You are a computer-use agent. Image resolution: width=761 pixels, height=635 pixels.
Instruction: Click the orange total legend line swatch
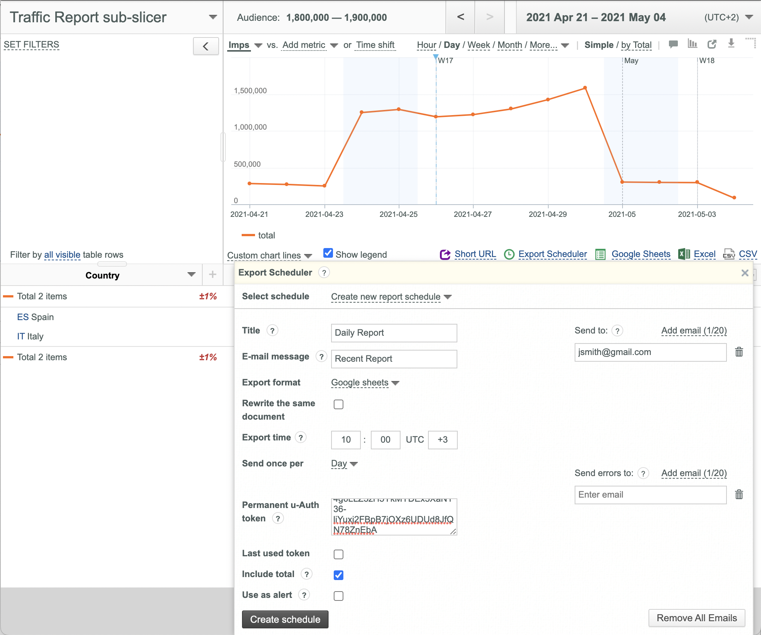(248, 235)
